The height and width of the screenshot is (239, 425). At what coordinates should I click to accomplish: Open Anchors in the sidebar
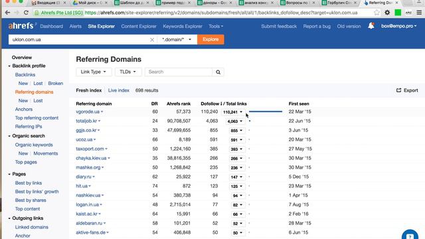pyautogui.click(x=24, y=109)
